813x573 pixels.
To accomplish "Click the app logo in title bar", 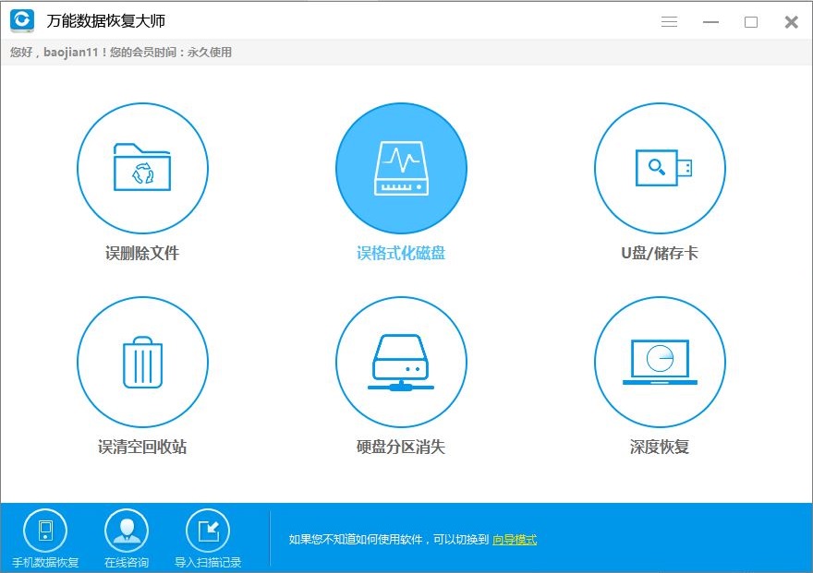I will pyautogui.click(x=22, y=20).
